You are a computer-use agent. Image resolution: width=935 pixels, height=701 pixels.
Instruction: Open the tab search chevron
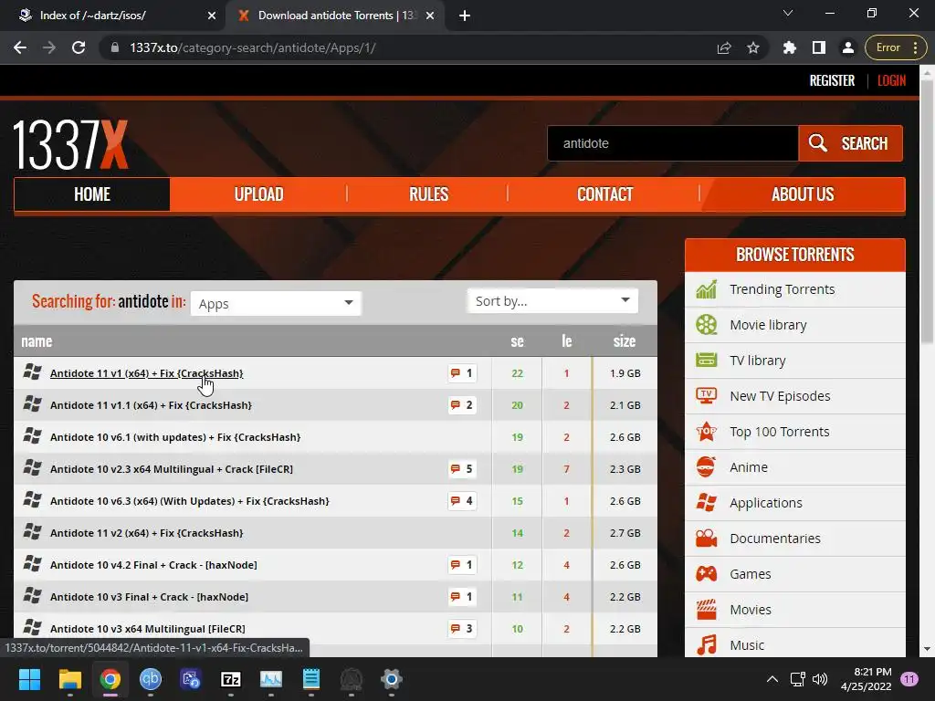[788, 13]
